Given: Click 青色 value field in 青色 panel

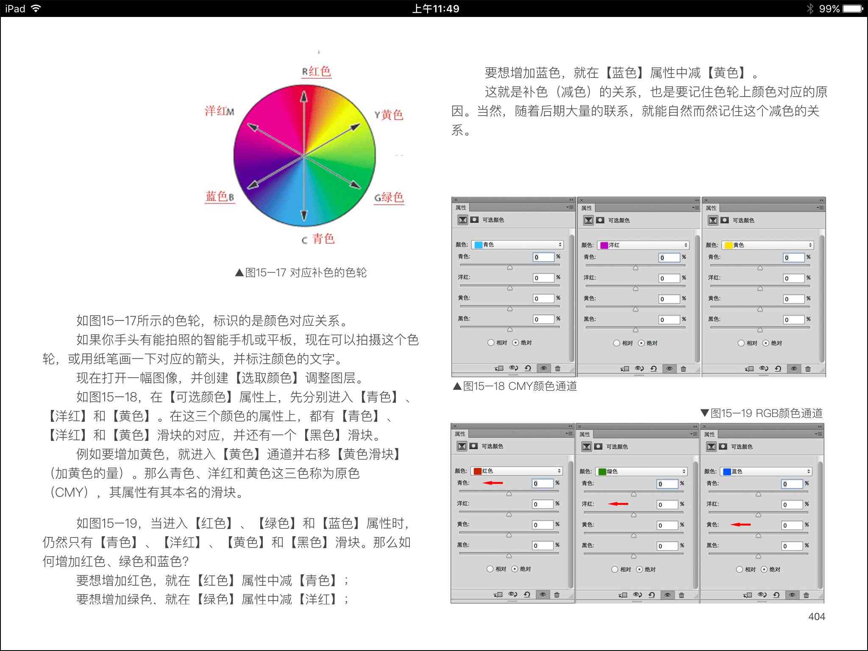Looking at the screenshot, I should [543, 257].
